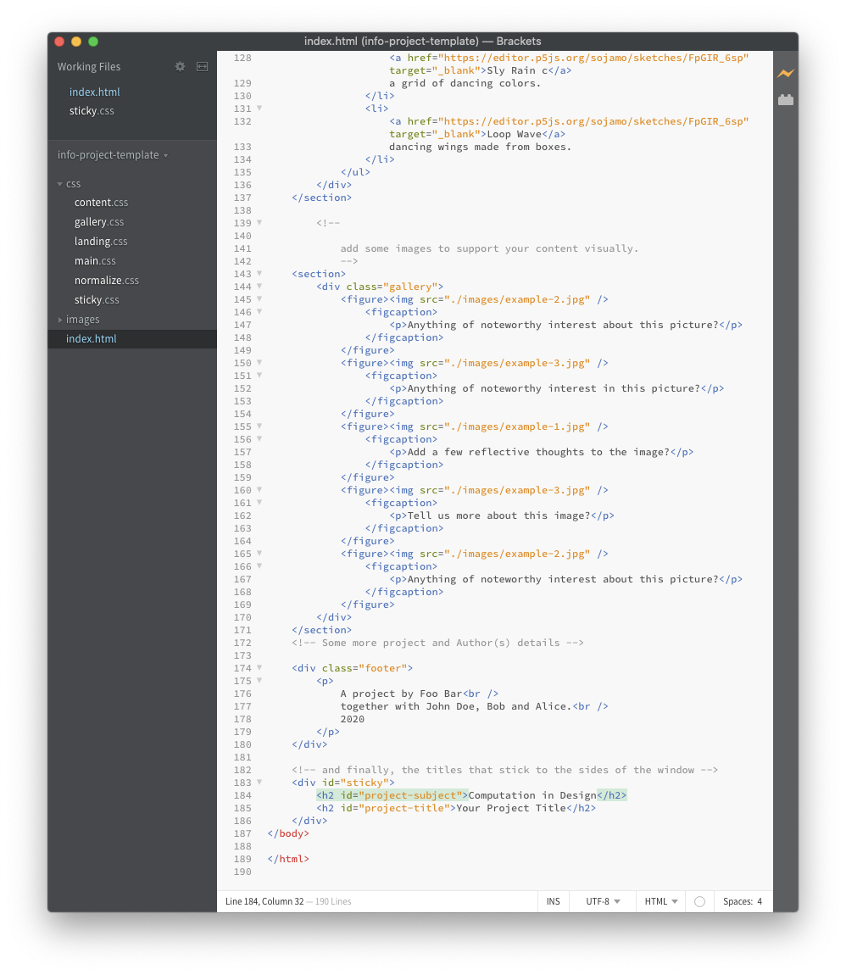Toggle INS insert mode in status bar

coord(554,901)
